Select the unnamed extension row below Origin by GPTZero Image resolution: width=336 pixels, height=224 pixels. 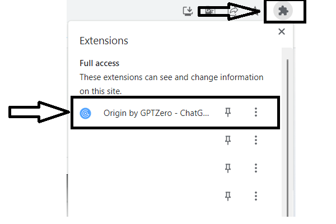(x=146, y=140)
